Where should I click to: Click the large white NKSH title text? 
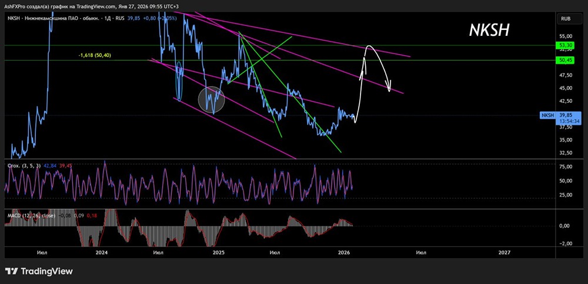(489, 30)
